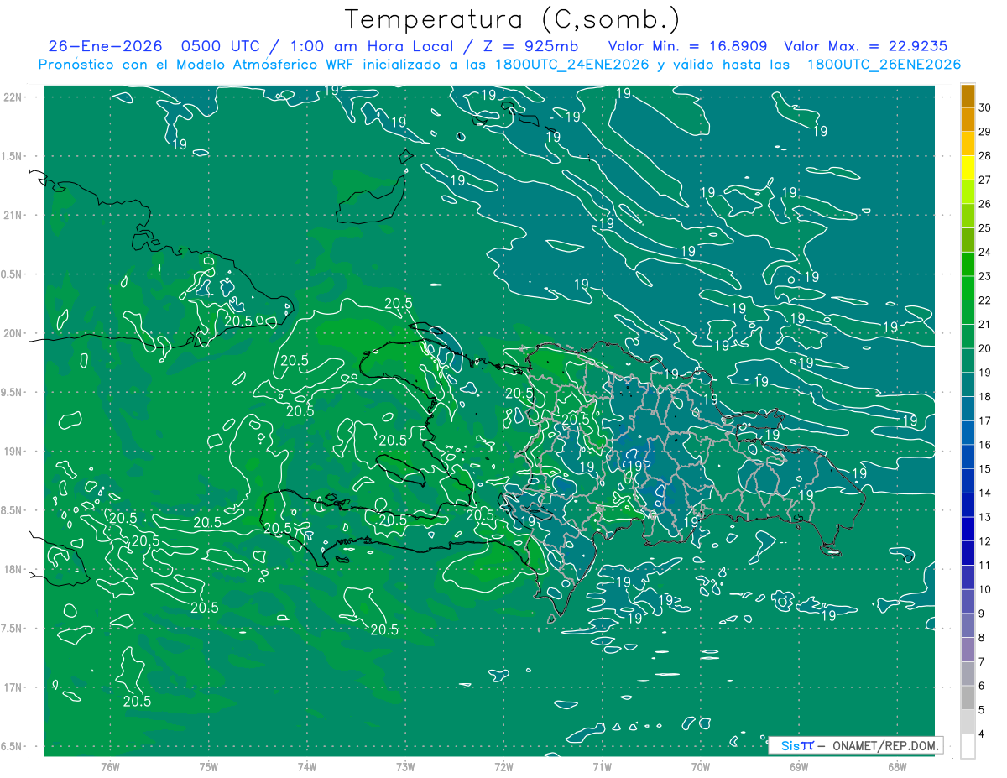The width and height of the screenshot is (1007, 778).
Task: Click the color bar label '26'
Action: [x=985, y=203]
